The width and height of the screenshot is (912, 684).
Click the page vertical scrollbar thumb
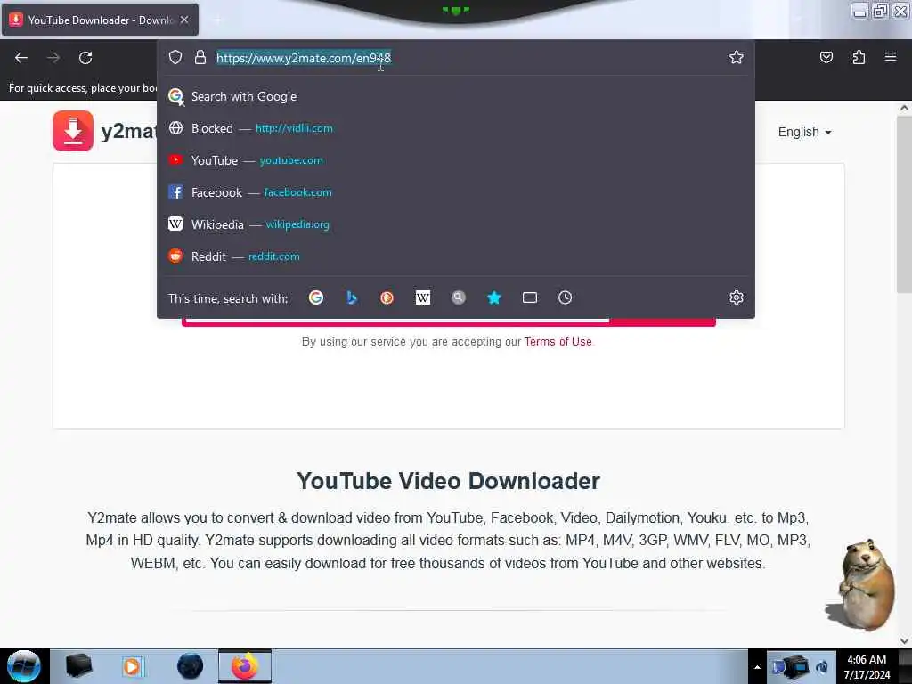[904, 204]
